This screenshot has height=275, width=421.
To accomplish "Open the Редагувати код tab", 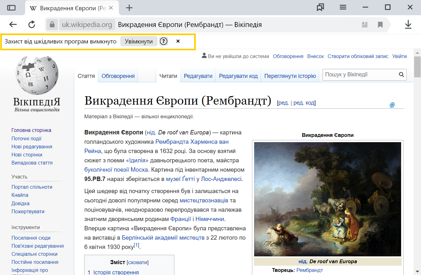I will click(238, 76).
